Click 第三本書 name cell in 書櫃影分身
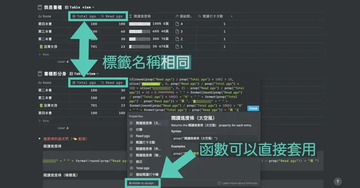 point(45,98)
